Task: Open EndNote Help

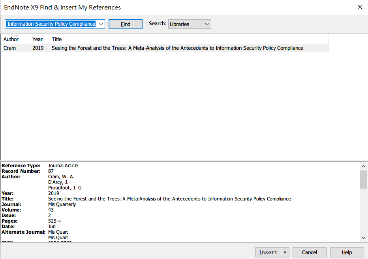Action: click(x=346, y=252)
